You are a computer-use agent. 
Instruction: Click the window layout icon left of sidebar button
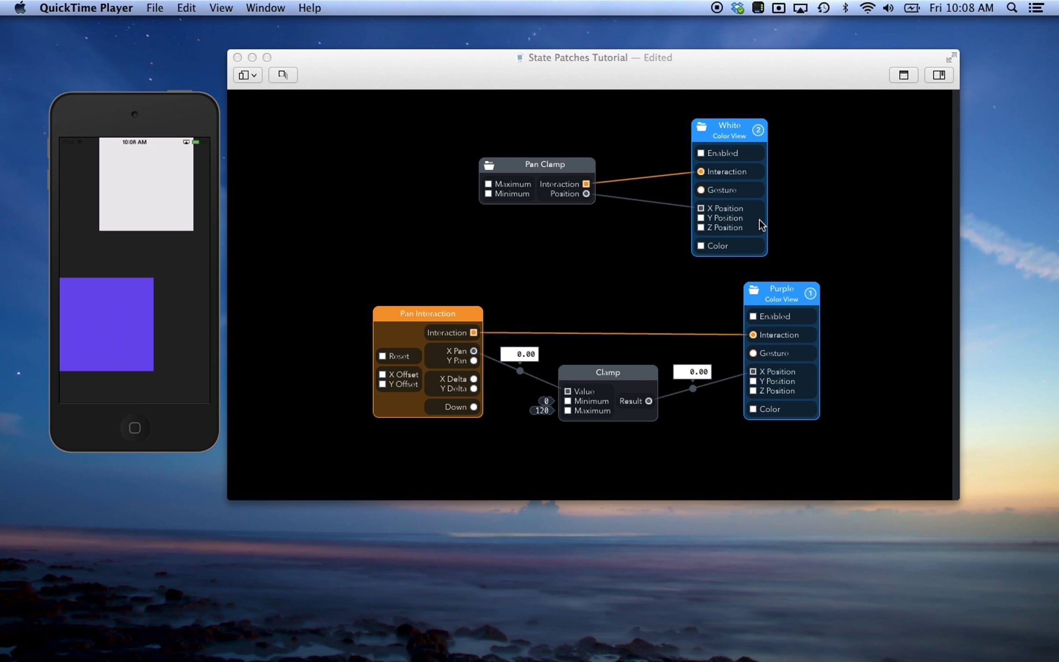[903, 75]
